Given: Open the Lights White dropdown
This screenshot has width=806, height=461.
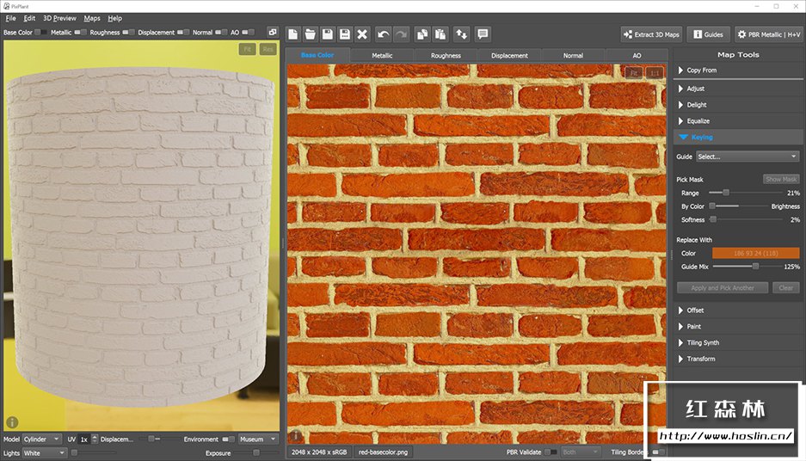Looking at the screenshot, I should click(x=44, y=453).
